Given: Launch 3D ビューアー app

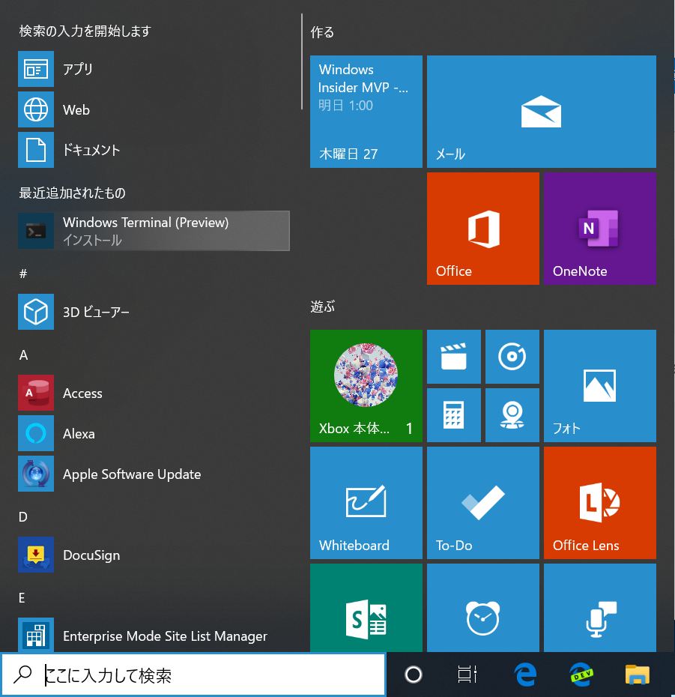Looking at the screenshot, I should tap(154, 312).
